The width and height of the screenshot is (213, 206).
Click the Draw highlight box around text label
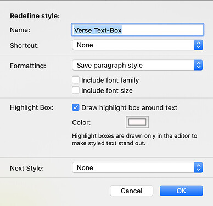click(129, 108)
